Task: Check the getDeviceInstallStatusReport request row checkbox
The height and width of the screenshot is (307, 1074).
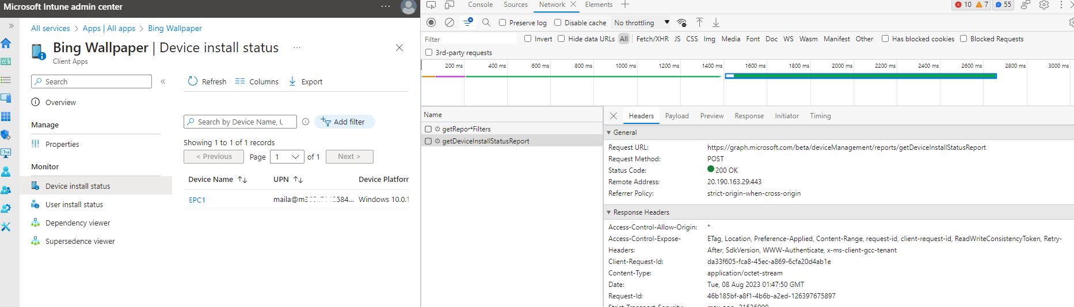Action: click(x=428, y=141)
